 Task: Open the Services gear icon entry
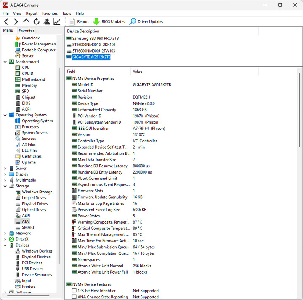(18, 139)
